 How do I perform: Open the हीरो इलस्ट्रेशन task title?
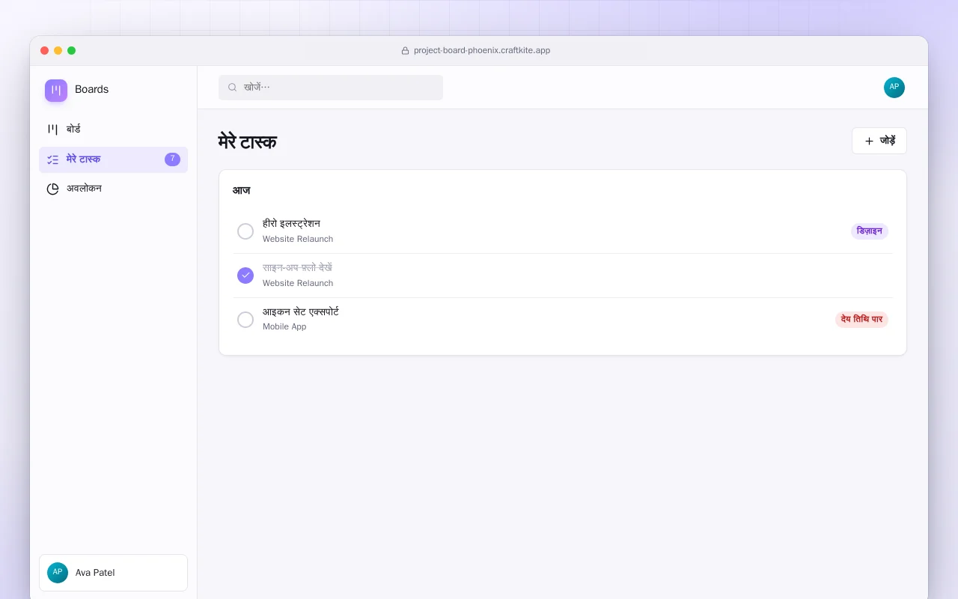pyautogui.click(x=291, y=224)
